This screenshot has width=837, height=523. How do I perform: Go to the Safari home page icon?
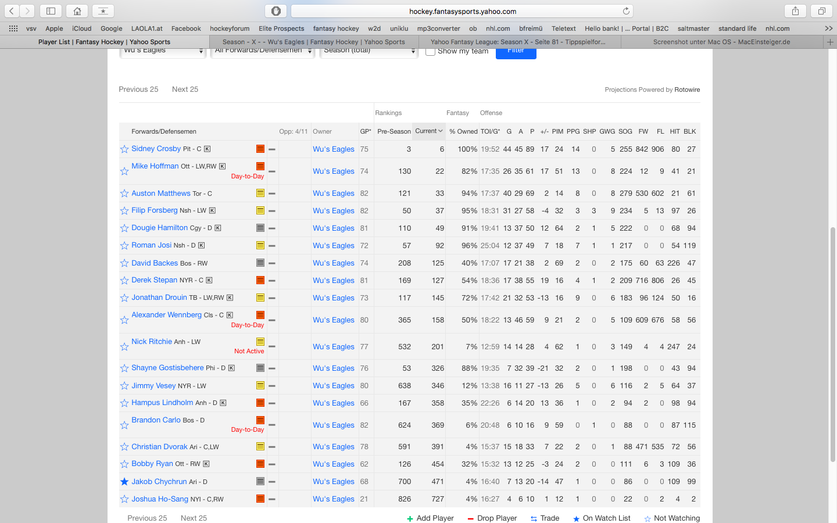[x=77, y=11]
